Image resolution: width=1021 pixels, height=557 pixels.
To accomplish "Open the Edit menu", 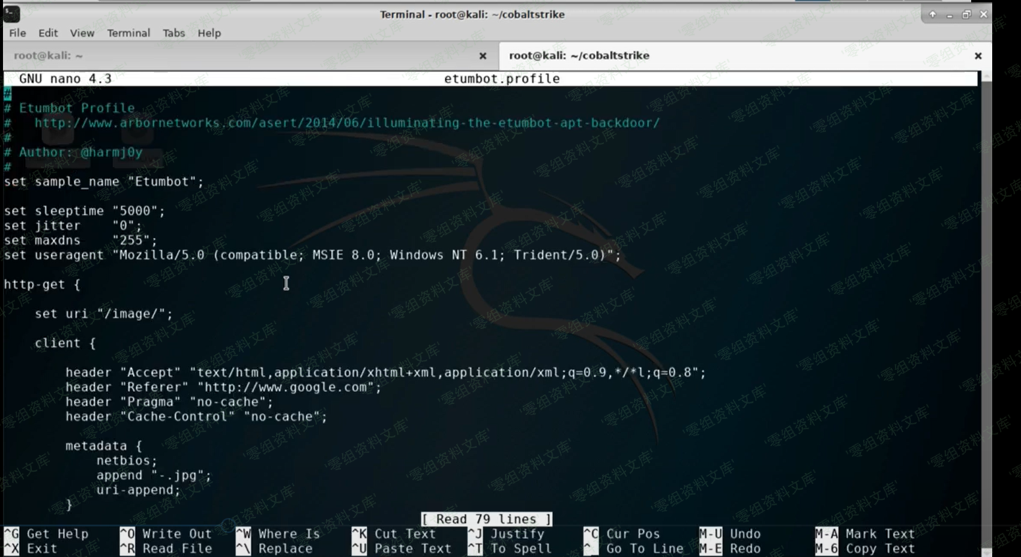I will [x=48, y=33].
